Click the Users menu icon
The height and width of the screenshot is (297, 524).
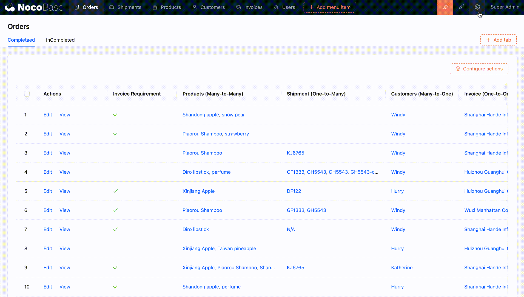[x=276, y=7]
